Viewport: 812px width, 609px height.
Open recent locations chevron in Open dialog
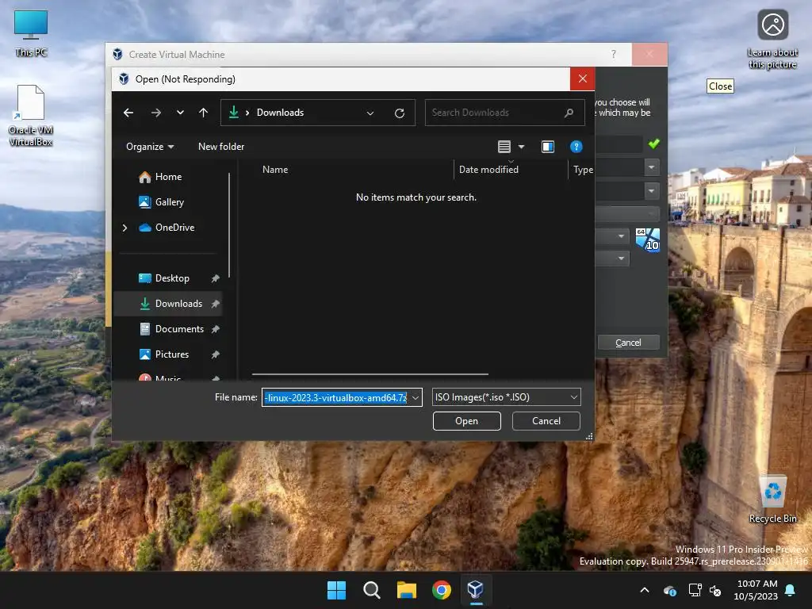click(180, 113)
